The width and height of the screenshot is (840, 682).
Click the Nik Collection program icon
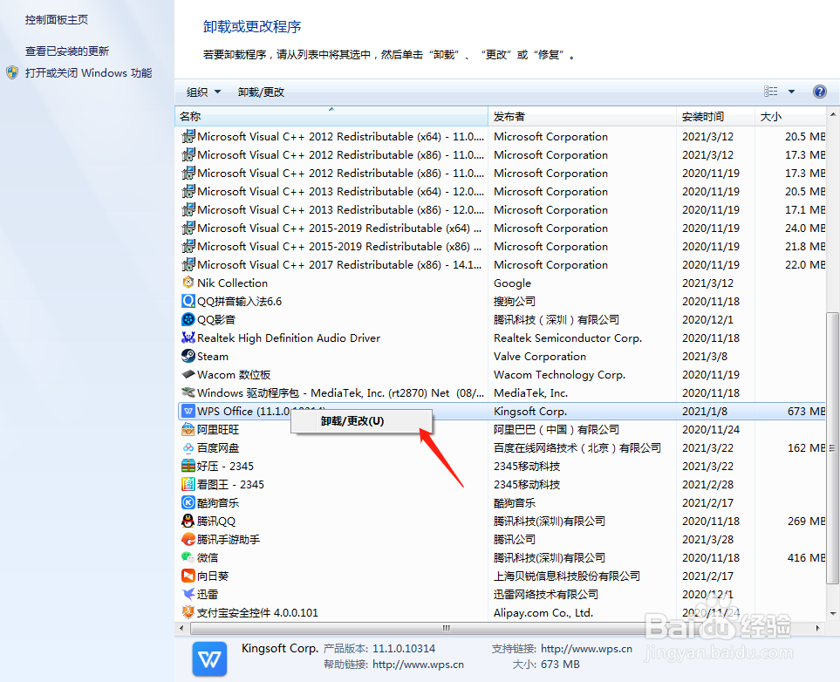point(188,283)
